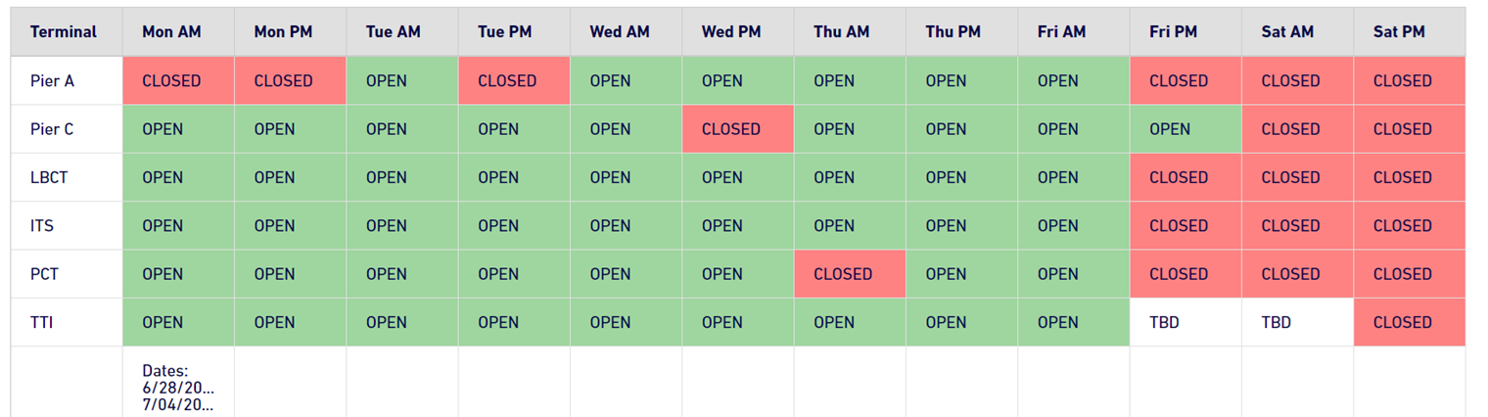Screen dimensions: 1488x417
Task: Click Pier A Tue PM CLOSED cell
Action: (514, 80)
